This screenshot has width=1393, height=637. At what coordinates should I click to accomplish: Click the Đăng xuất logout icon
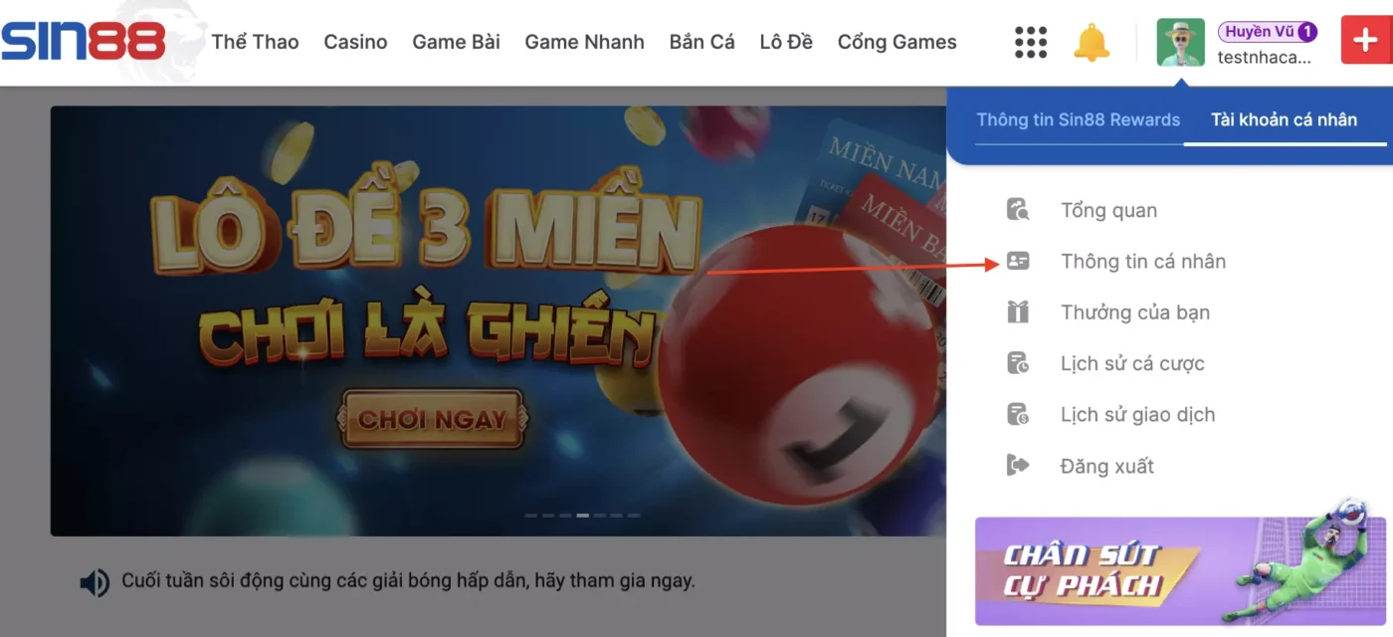[1018, 466]
